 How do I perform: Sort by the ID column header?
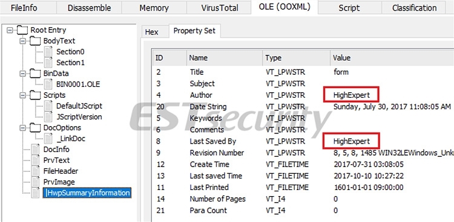(169, 58)
